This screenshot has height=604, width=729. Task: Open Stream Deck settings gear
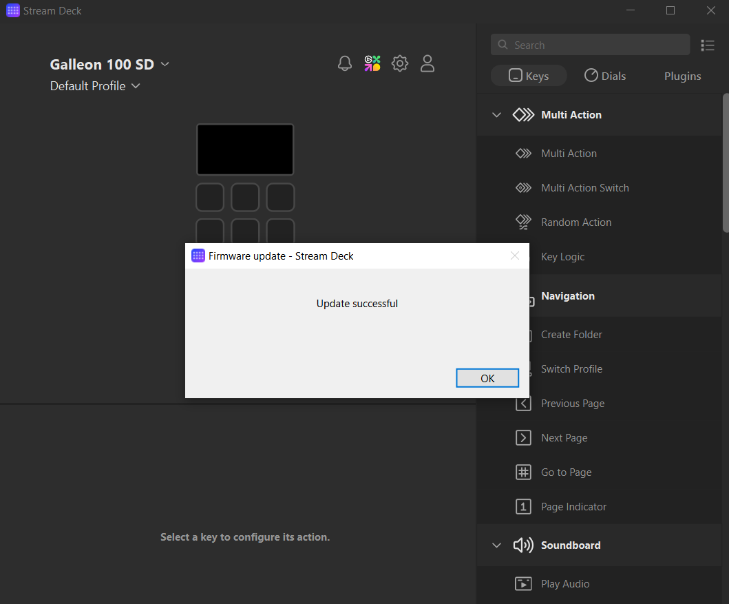pos(400,63)
